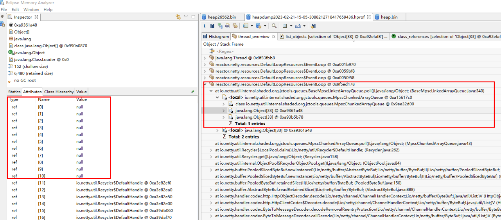501x220 pixels.
Task: Switch to the list_objects tab
Action: pyautogui.click(x=334, y=36)
